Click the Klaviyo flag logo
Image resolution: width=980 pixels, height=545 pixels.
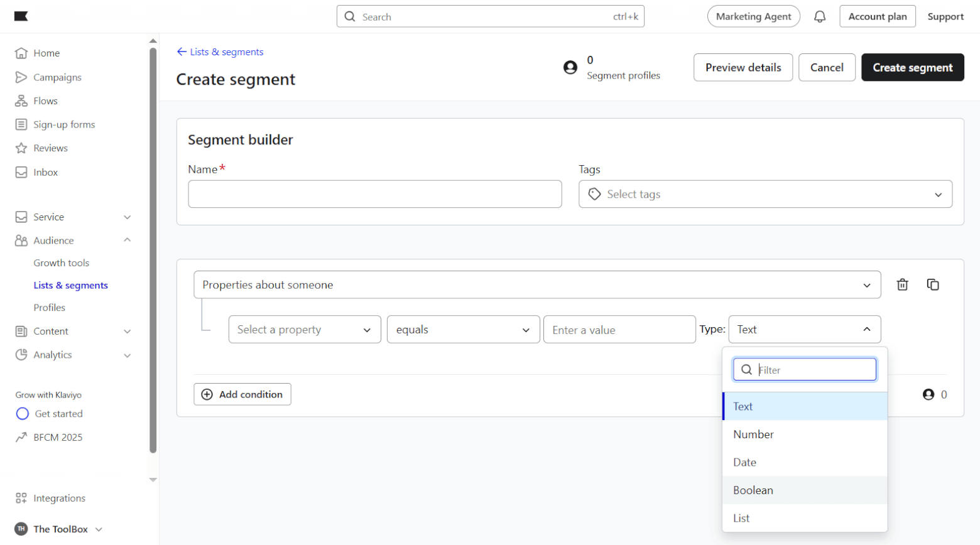[x=21, y=16]
